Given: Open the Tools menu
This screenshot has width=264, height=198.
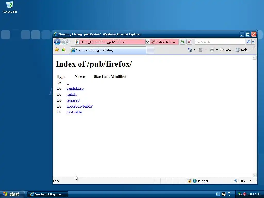Looking at the screenshot, I should coord(243,50).
